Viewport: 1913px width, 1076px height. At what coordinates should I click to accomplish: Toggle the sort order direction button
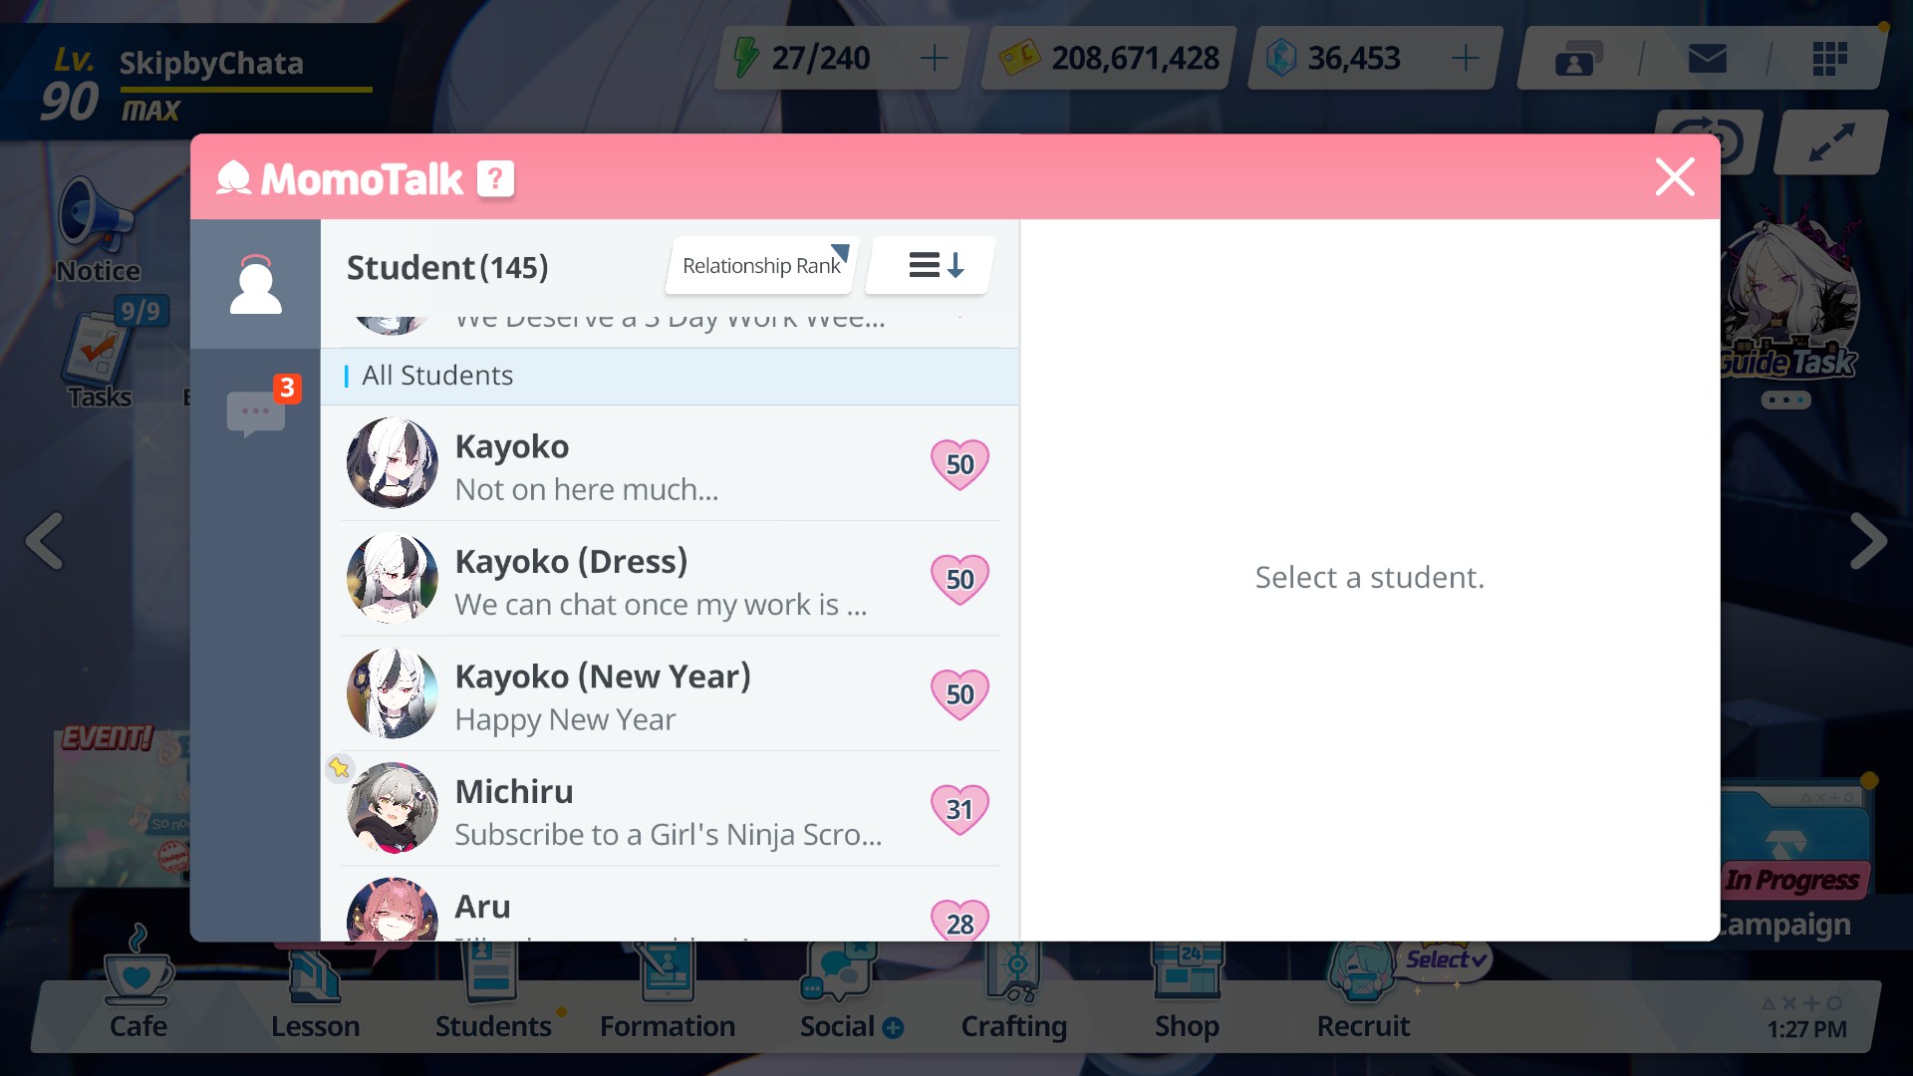pyautogui.click(x=934, y=266)
